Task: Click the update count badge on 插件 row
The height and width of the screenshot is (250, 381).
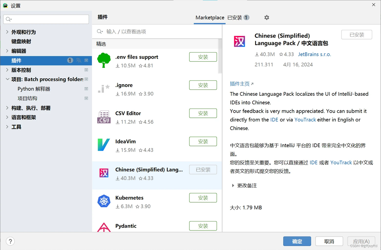Action: [70, 60]
